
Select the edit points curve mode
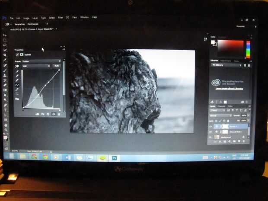(x=17, y=85)
